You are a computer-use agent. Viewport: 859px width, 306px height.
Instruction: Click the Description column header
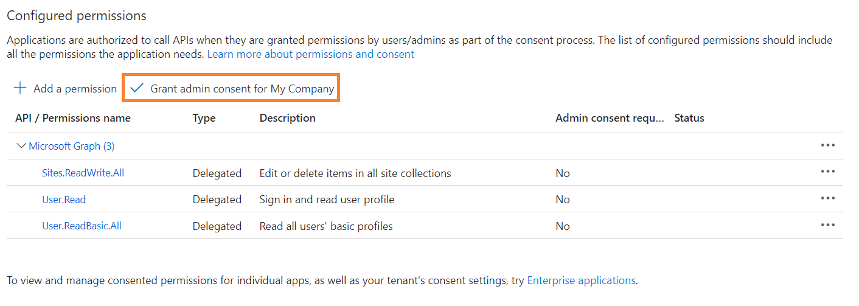[x=287, y=118]
